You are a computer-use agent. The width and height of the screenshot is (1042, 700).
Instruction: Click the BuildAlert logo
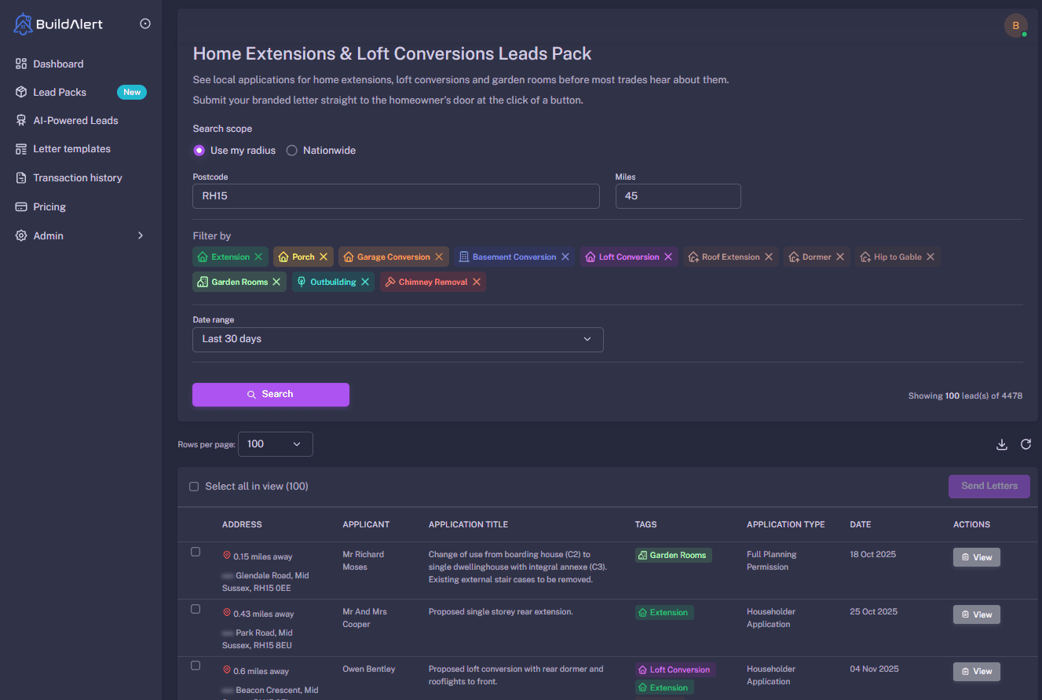click(57, 24)
